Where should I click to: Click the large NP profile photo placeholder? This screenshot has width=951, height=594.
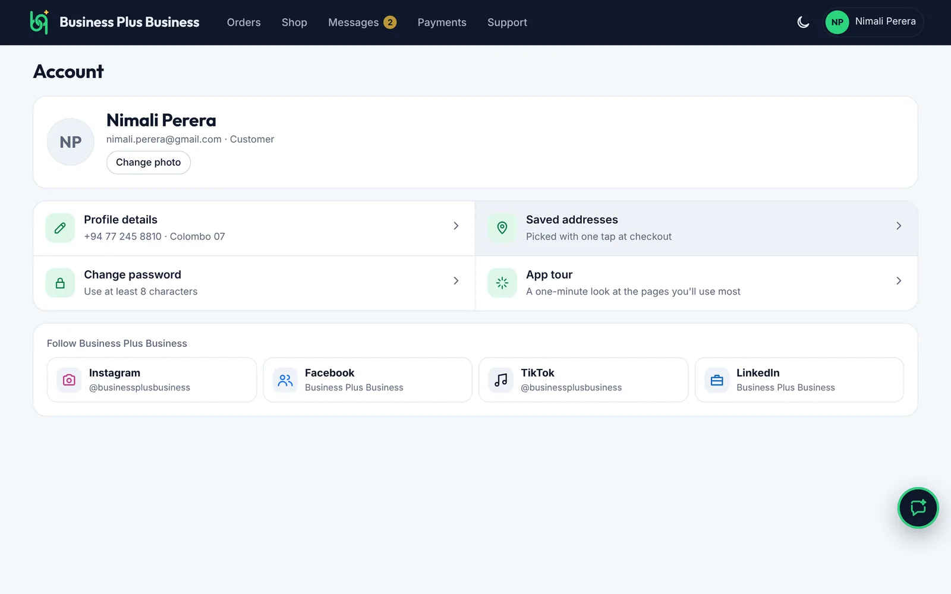[x=71, y=142]
